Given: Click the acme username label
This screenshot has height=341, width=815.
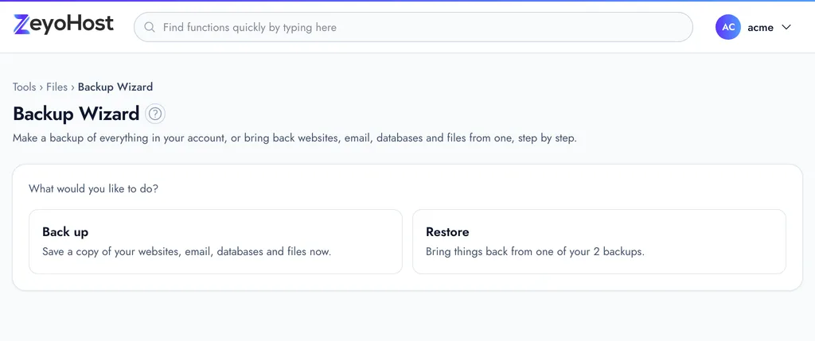Looking at the screenshot, I should click(760, 28).
